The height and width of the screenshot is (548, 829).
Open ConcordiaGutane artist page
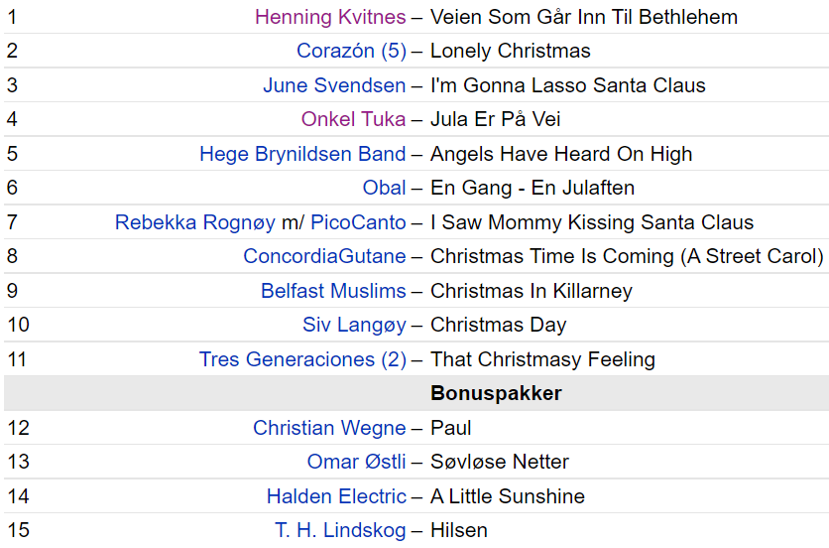[x=324, y=256]
